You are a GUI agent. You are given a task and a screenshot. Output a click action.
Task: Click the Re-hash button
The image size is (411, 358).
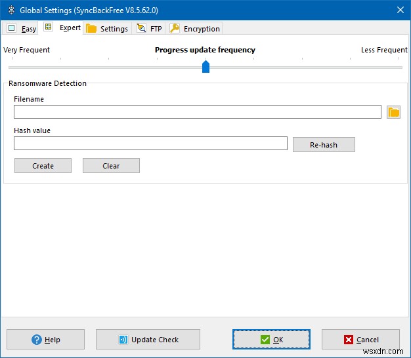tap(324, 145)
